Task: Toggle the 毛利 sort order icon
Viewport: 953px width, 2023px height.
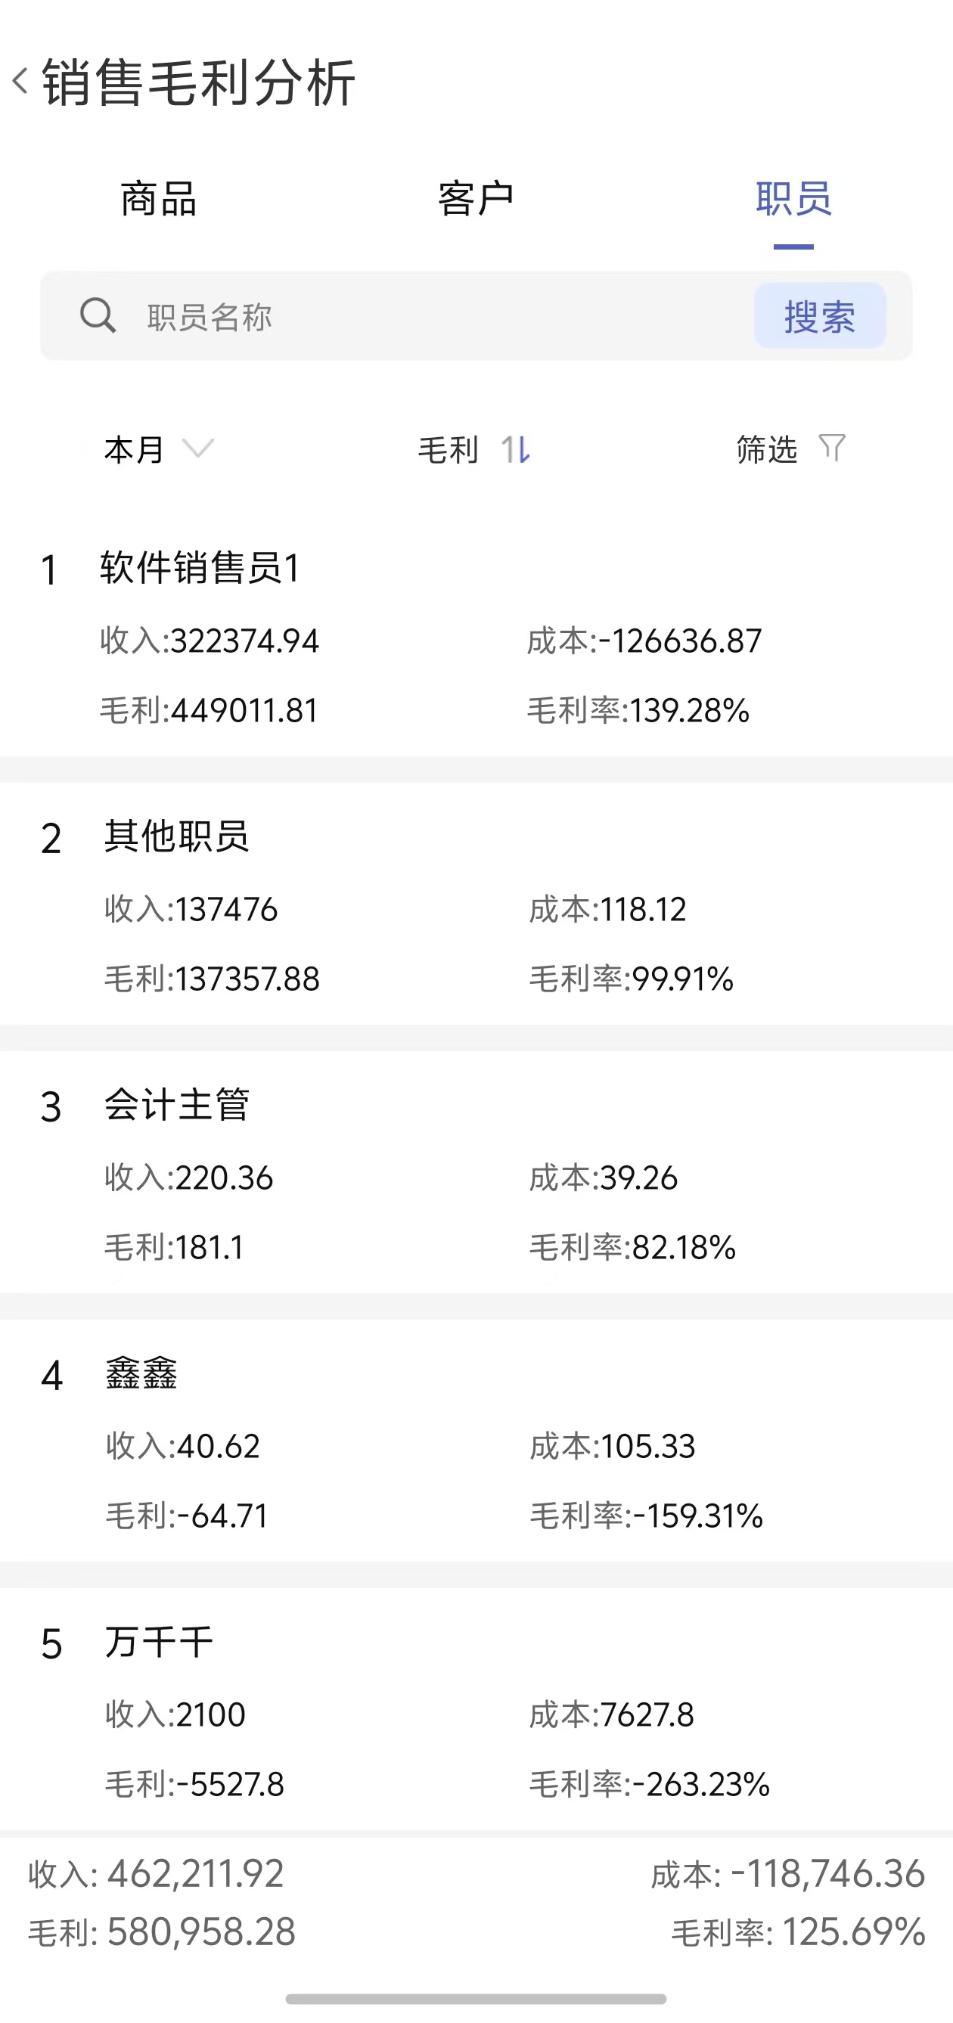Action: click(515, 450)
